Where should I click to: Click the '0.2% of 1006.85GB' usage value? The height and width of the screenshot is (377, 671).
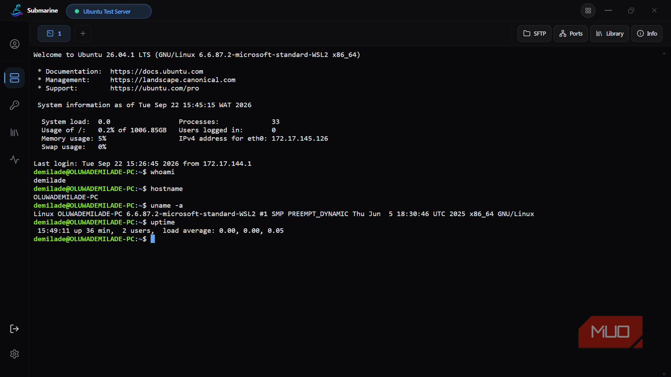132,130
